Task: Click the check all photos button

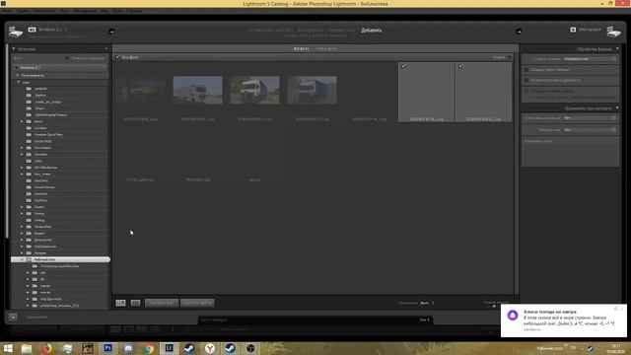Action: [162, 303]
